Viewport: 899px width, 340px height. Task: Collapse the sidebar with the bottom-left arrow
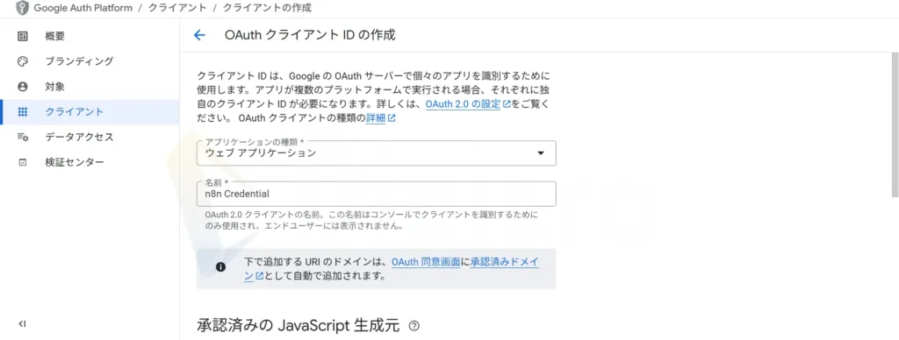pyautogui.click(x=22, y=324)
